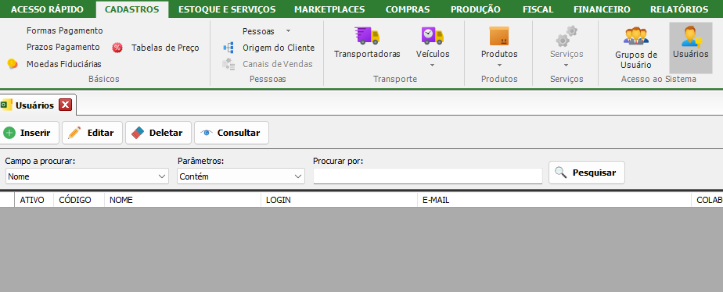Click the Editar pencil button
Screen dimensions: 723x292
(x=92, y=133)
